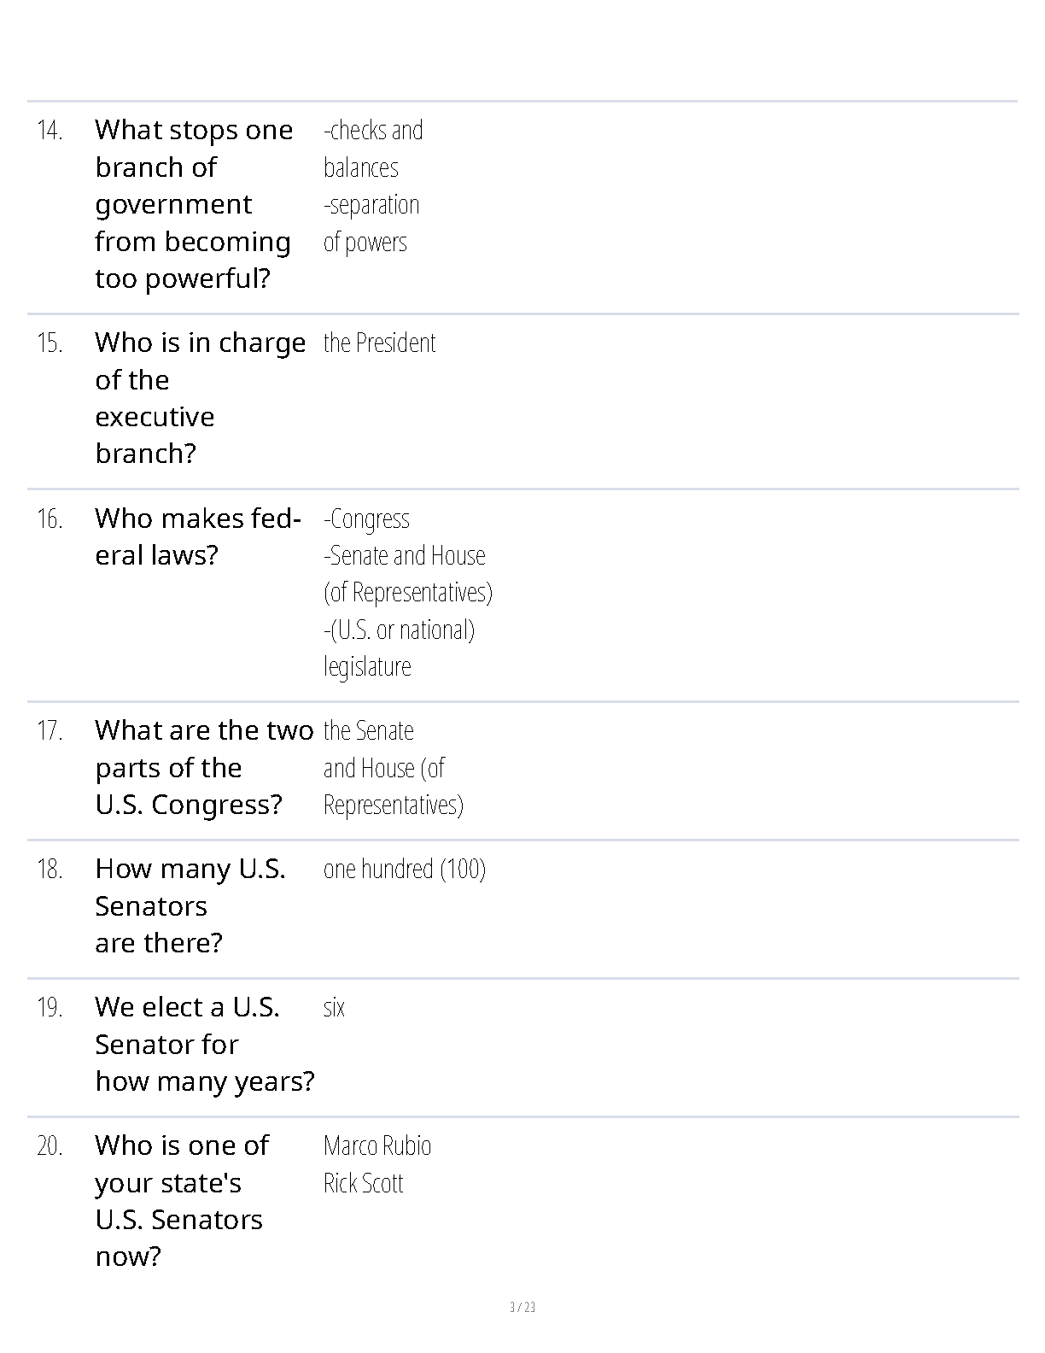
Task: Select the question 'Who is in charge of the executive branch?'
Action: tap(200, 398)
